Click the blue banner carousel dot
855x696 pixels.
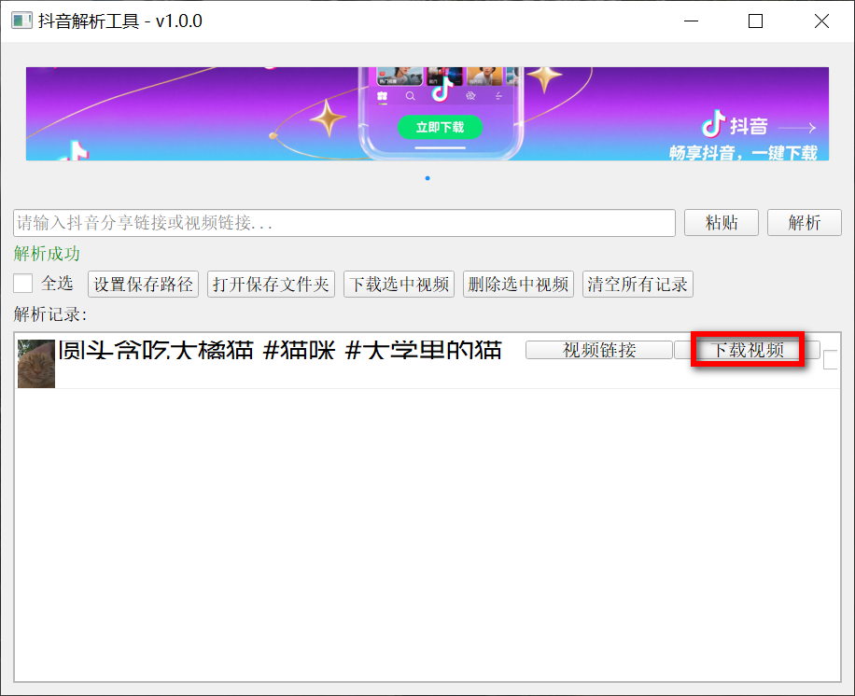[427, 178]
